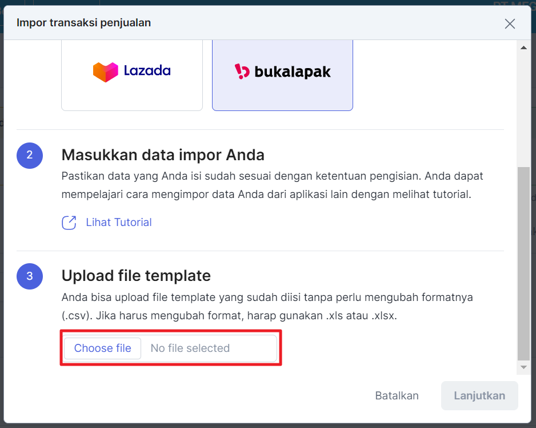Open the Lihat Tutorial link
Screen dimensions: 536x428
(119, 223)
